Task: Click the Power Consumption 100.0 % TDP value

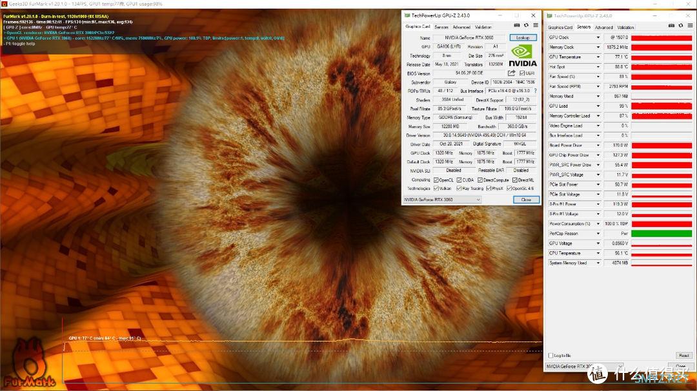Action: (x=617, y=224)
